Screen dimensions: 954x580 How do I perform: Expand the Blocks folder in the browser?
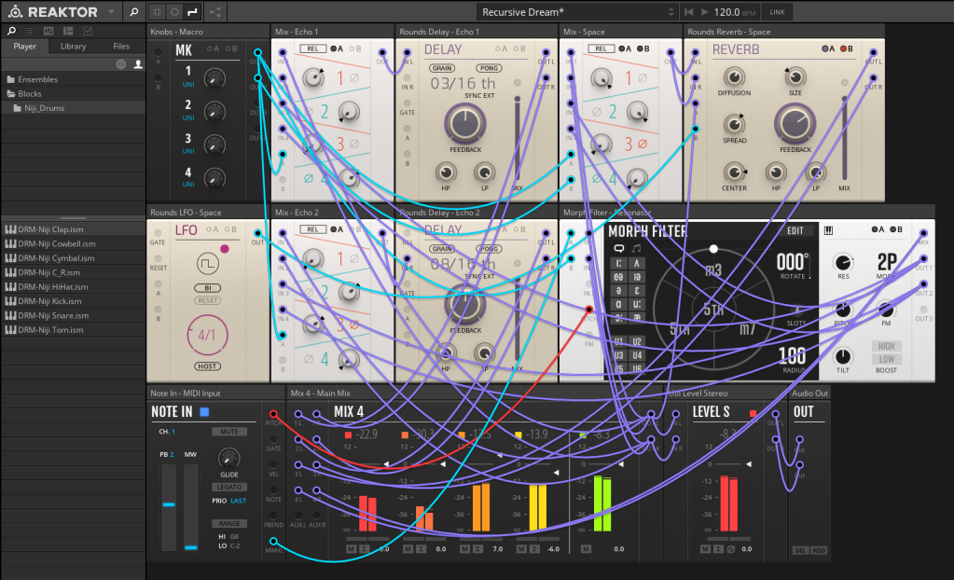click(x=30, y=93)
